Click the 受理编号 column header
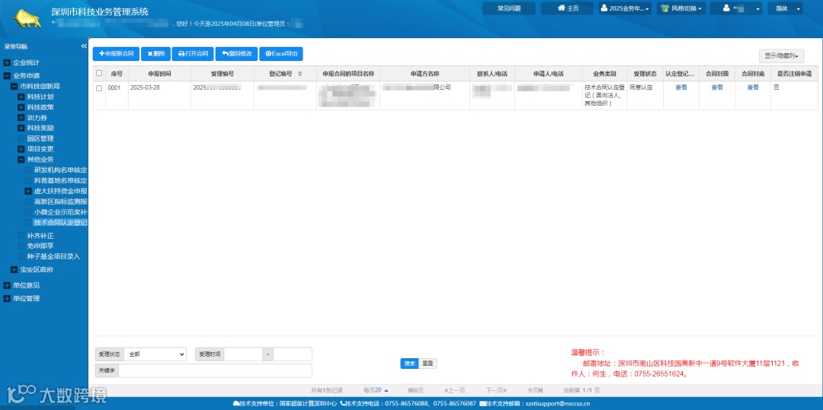823x410 pixels. (x=223, y=74)
